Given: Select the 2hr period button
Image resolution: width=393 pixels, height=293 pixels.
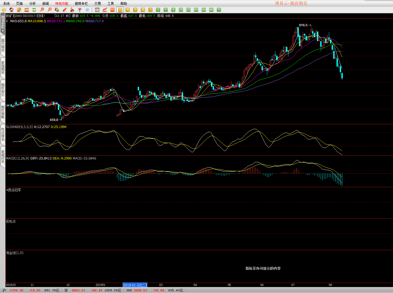Looking at the screenshot, I should [x=204, y=10].
